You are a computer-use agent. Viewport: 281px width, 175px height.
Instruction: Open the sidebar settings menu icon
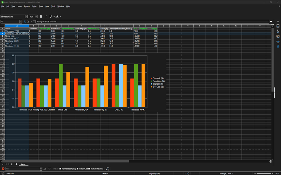(x=278, y=22)
